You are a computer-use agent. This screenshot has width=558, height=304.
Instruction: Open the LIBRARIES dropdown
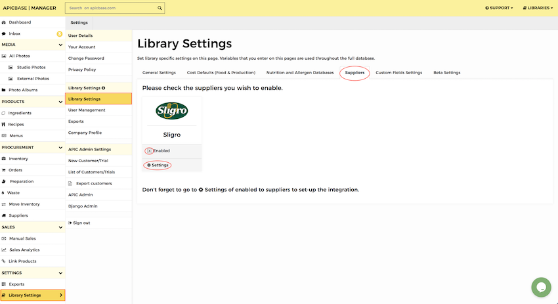pyautogui.click(x=538, y=8)
